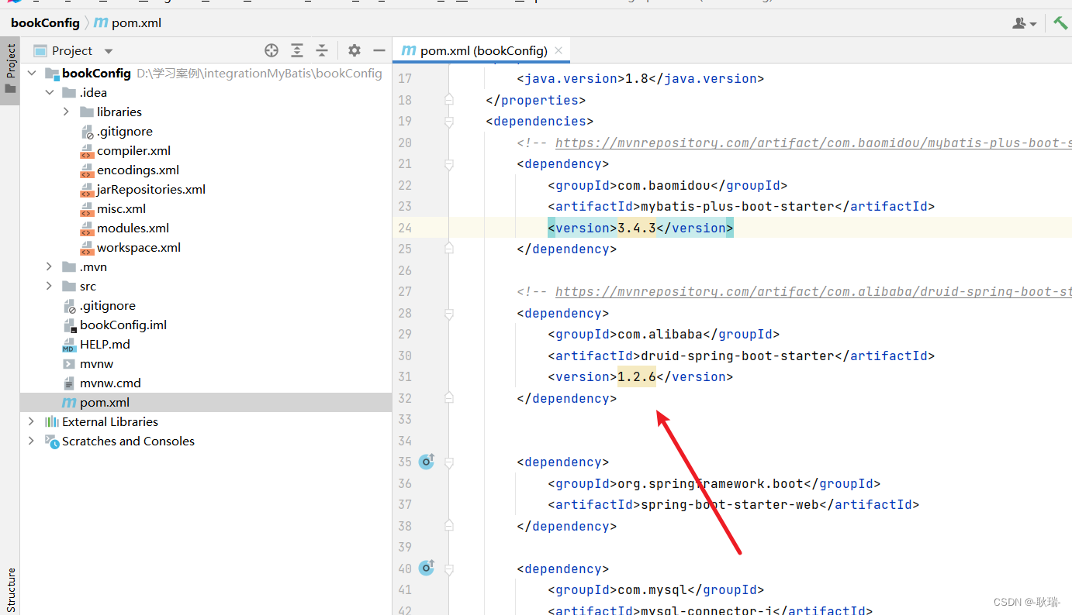Image resolution: width=1072 pixels, height=615 pixels.
Task: Open the druid mvnrepository link on line 27
Action: pyautogui.click(x=814, y=291)
